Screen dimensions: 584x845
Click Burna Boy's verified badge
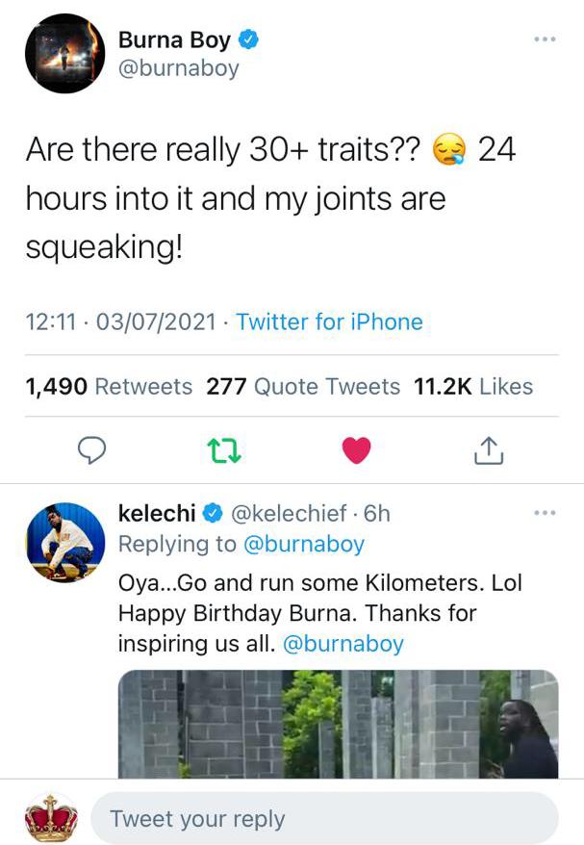coord(248,39)
